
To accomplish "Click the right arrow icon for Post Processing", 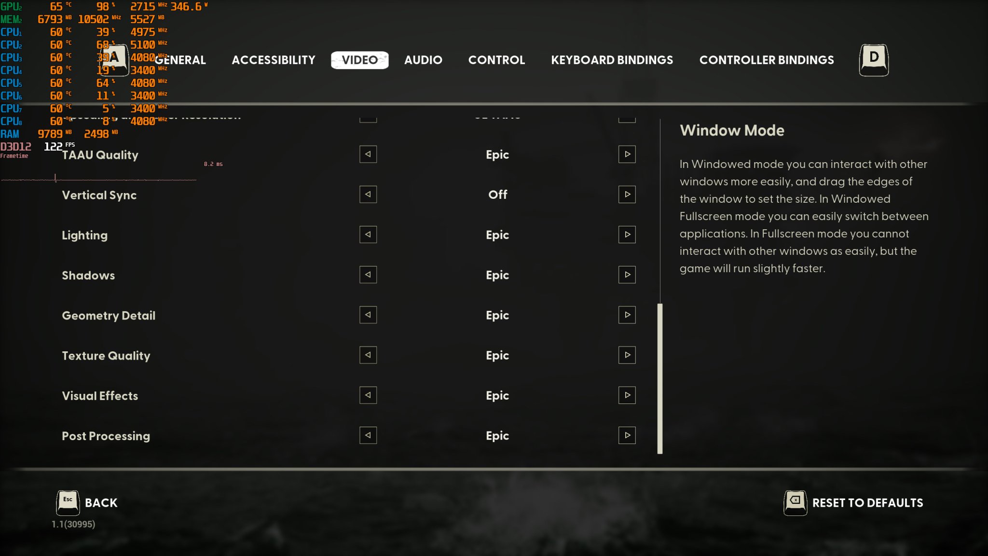I will point(626,435).
